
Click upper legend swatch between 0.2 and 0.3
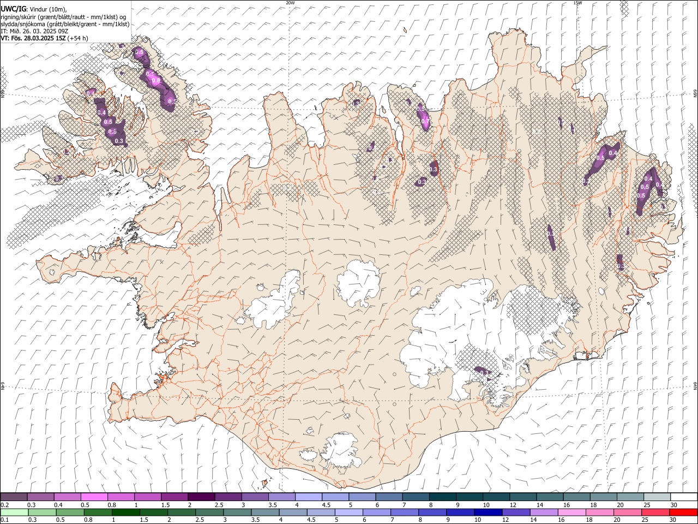(x=14, y=497)
